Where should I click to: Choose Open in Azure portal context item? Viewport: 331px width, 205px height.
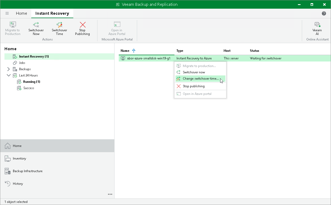click(200, 94)
